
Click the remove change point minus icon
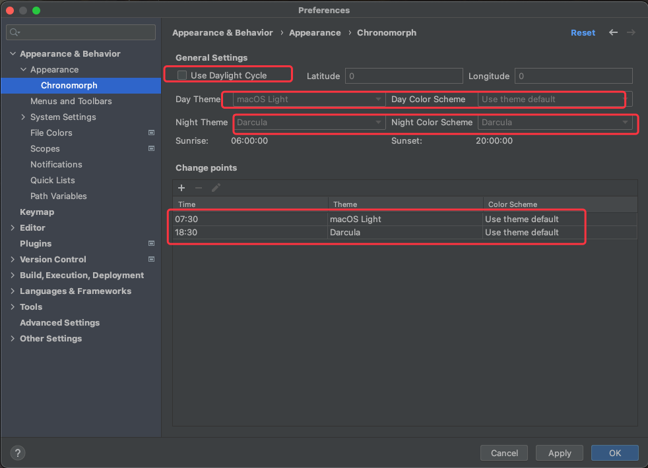199,188
